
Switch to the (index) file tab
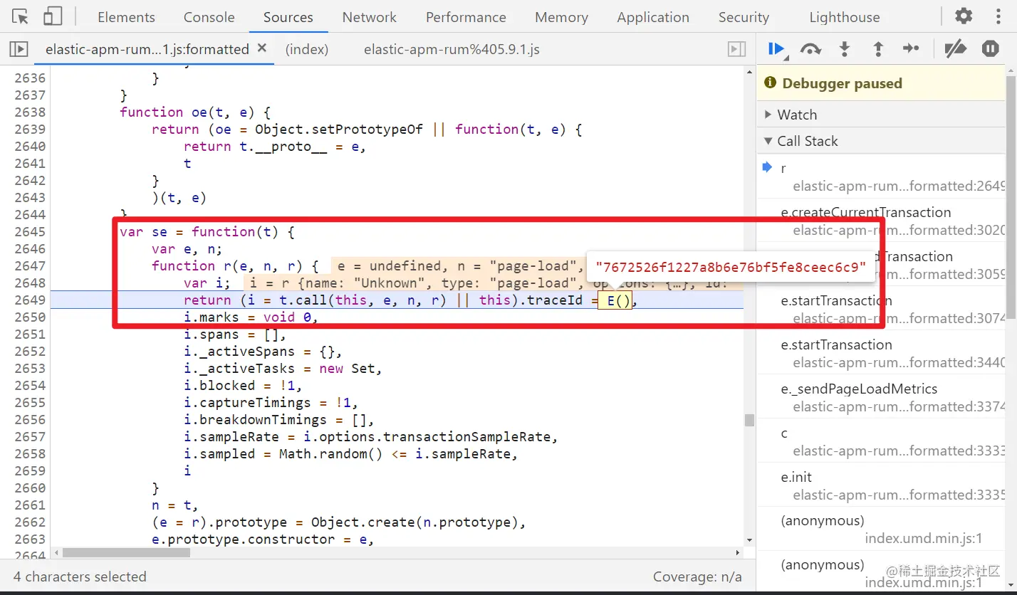coord(307,49)
